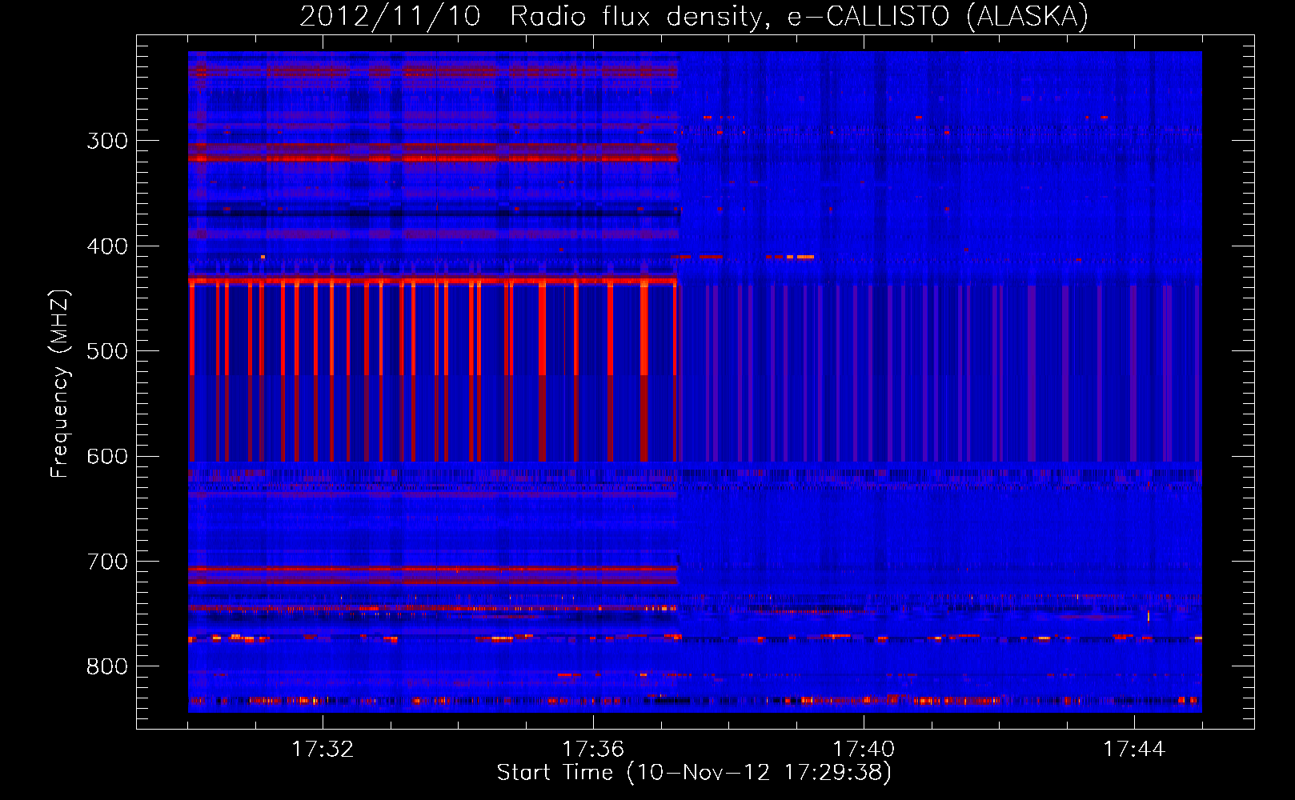Click the plot title '2012/11/10 Radio flux density'
Viewport: 1295px width, 800px height.
[694, 16]
